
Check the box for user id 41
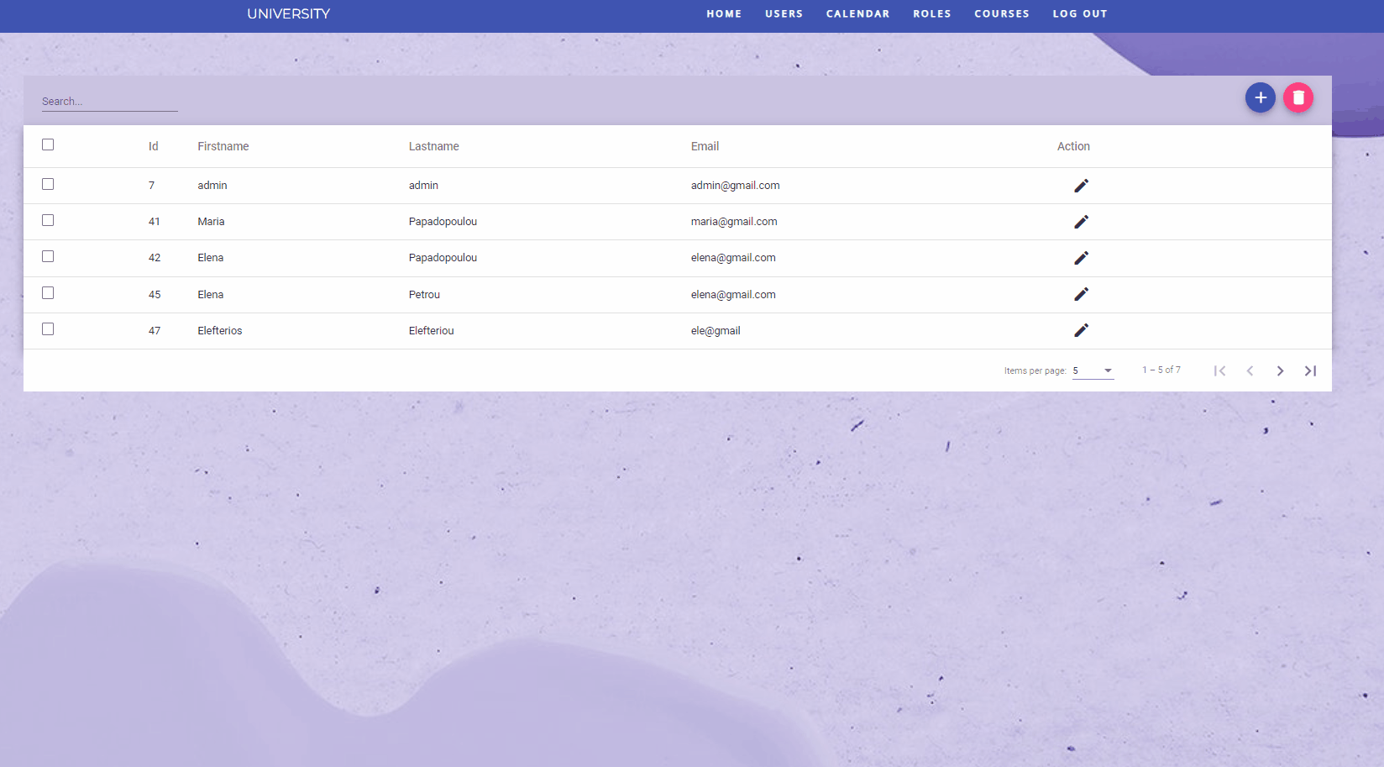(48, 220)
